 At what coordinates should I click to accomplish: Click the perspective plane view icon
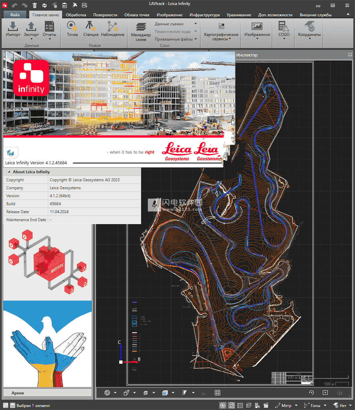coord(126,393)
